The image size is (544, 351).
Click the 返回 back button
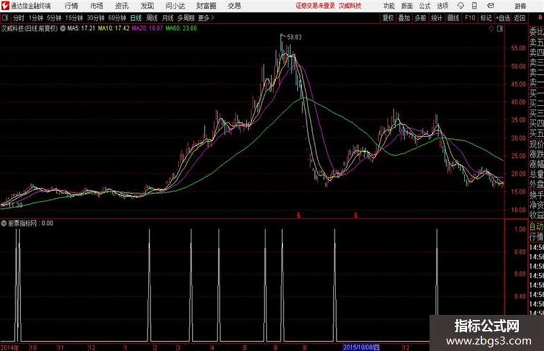[x=519, y=18]
